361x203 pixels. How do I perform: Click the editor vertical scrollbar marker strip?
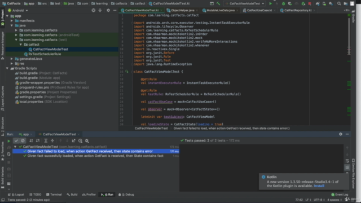[x=349, y=69]
